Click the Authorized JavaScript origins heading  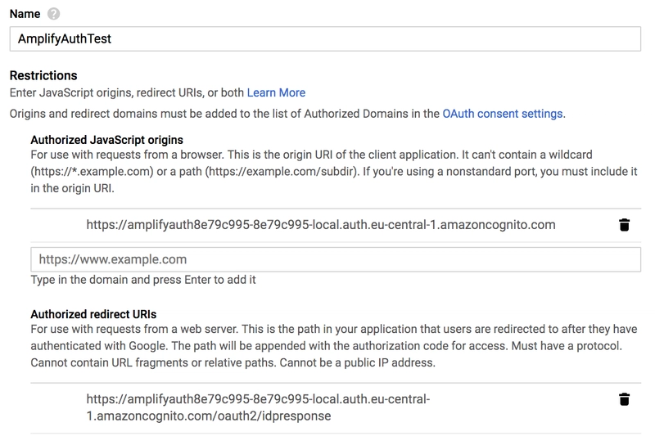point(107,140)
